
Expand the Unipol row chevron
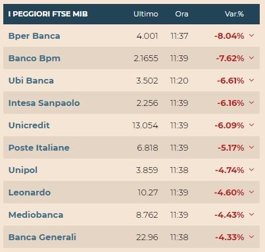tap(252, 170)
